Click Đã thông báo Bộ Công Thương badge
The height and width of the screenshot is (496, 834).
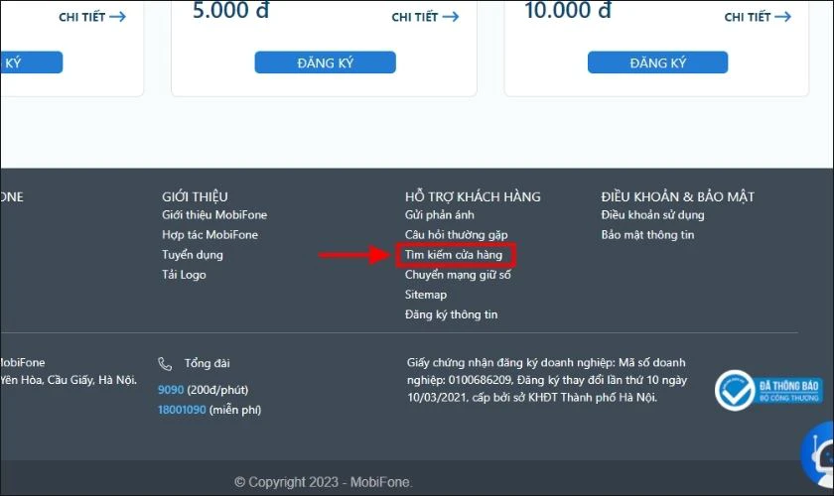pos(768,390)
